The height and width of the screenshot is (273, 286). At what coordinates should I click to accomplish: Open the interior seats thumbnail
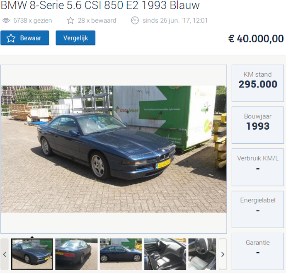point(165,254)
